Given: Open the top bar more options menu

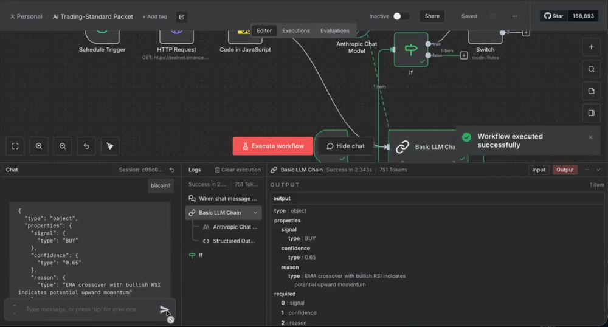Looking at the screenshot, I should click(514, 16).
